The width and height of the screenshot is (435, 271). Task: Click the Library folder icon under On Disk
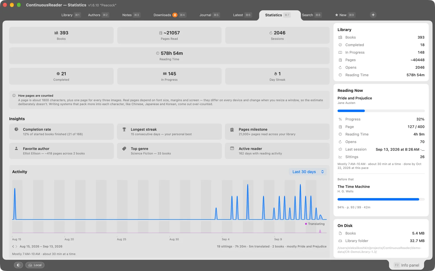340,241
